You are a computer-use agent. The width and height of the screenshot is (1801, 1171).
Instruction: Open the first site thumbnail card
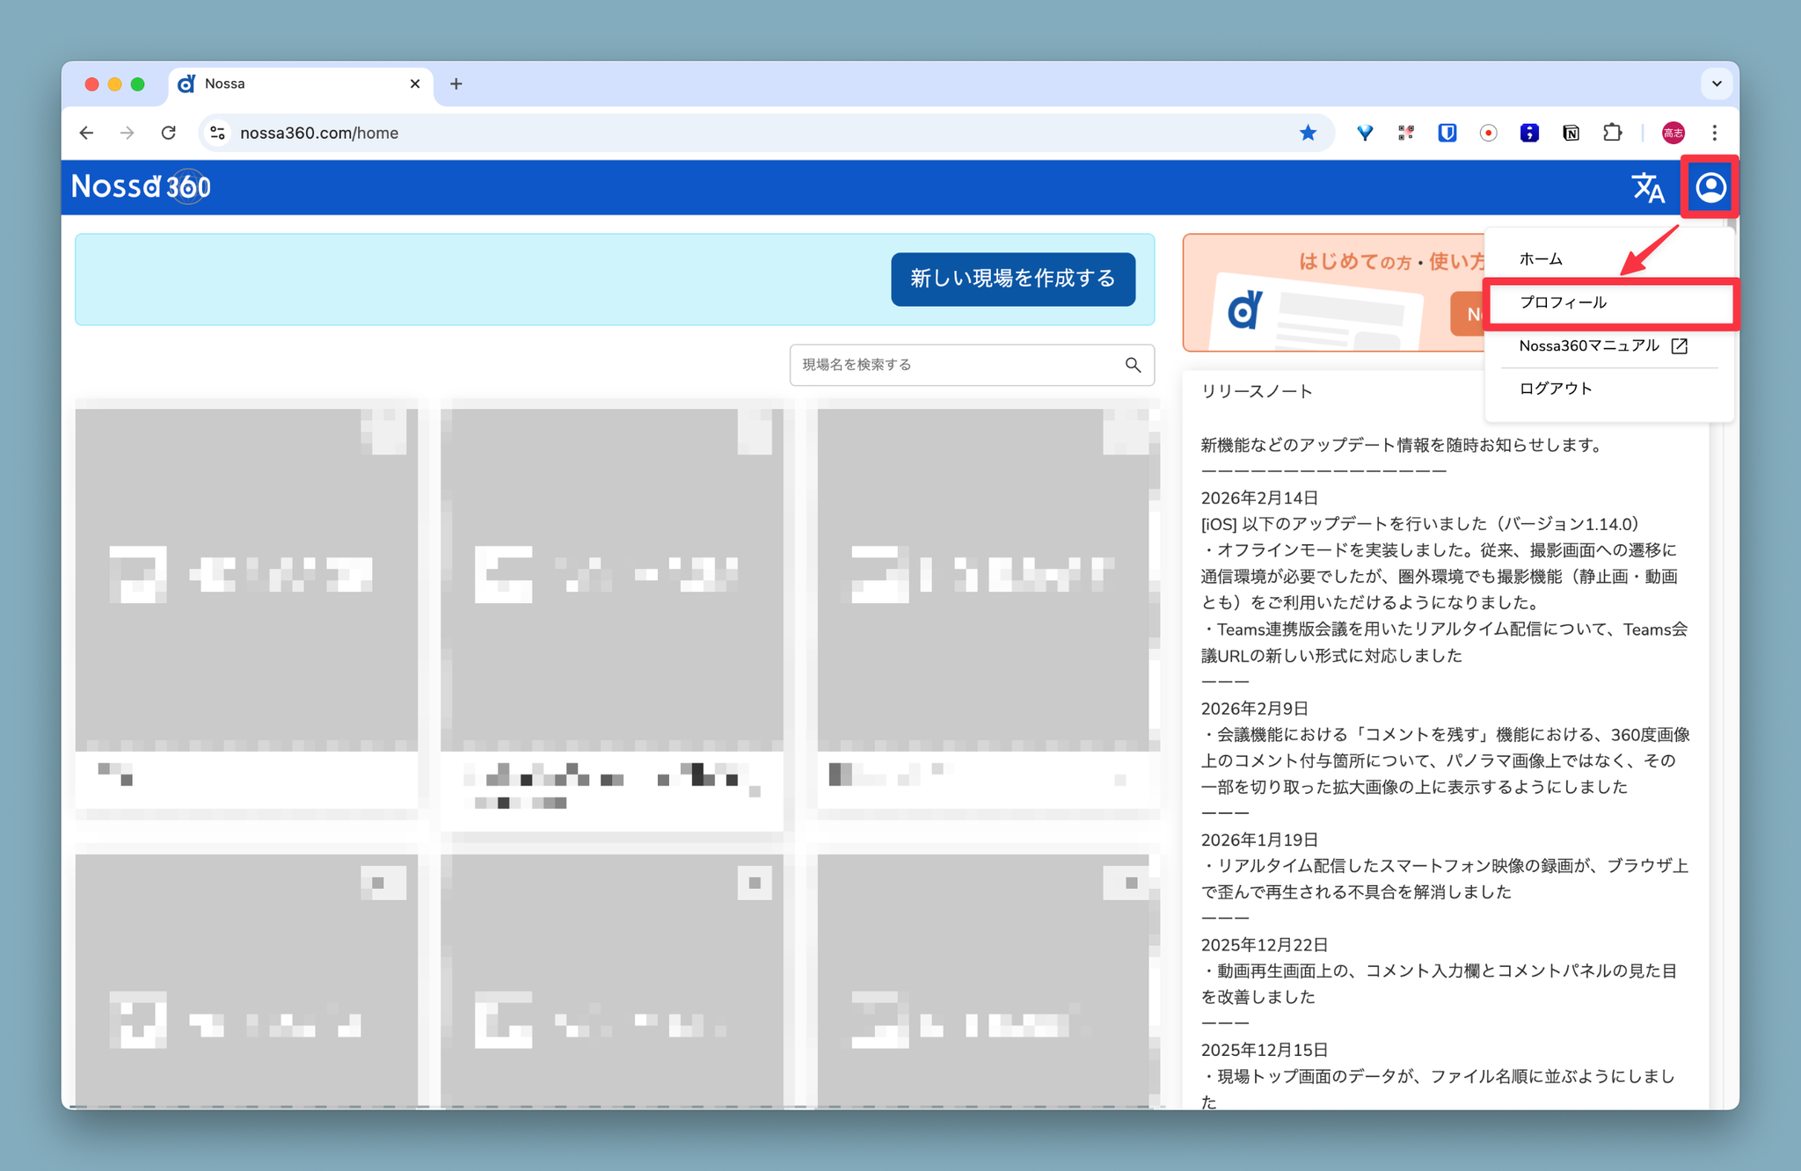click(x=246, y=580)
